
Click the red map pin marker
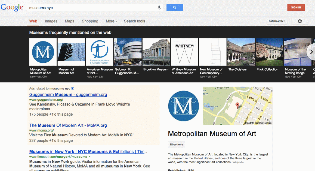(237, 105)
